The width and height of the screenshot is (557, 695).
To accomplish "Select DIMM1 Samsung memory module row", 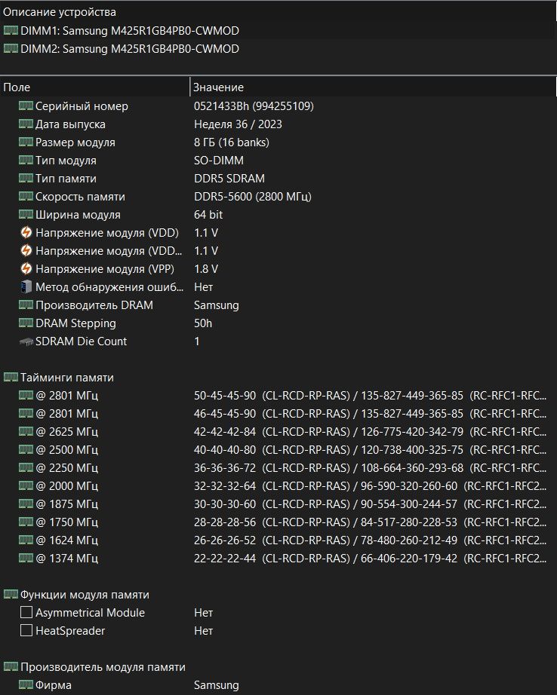I will pos(278,31).
